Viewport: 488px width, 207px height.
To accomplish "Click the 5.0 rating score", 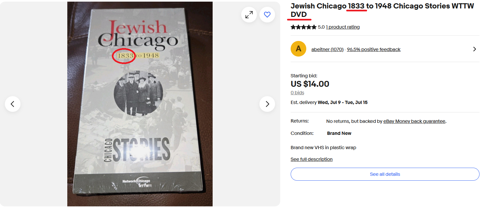I will coord(321,27).
